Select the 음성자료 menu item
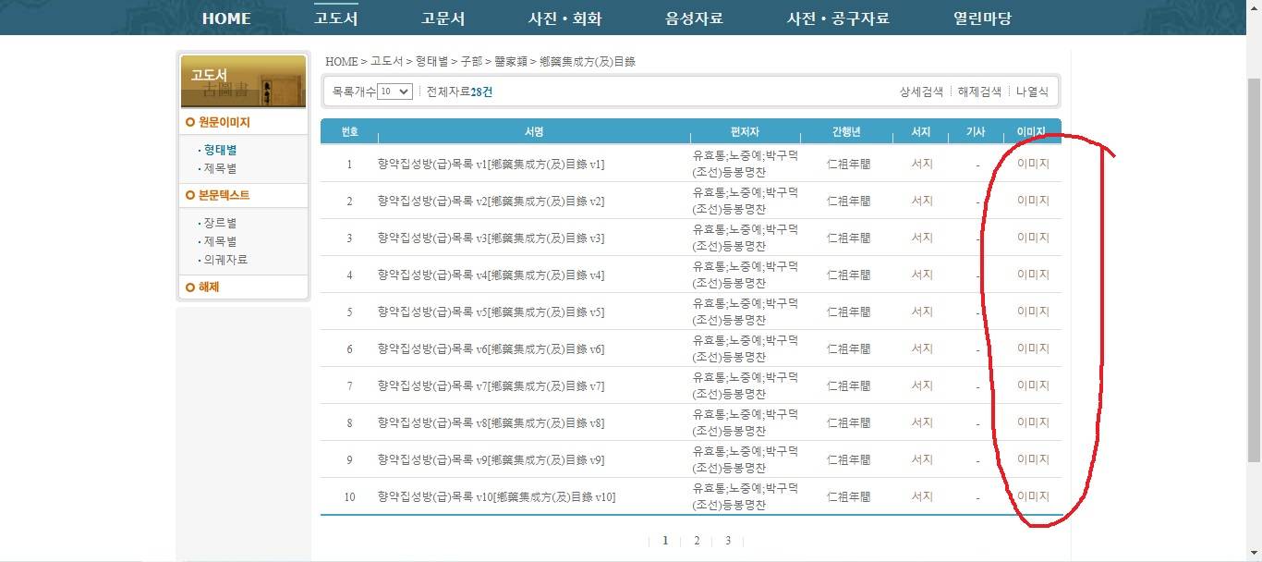 point(694,18)
